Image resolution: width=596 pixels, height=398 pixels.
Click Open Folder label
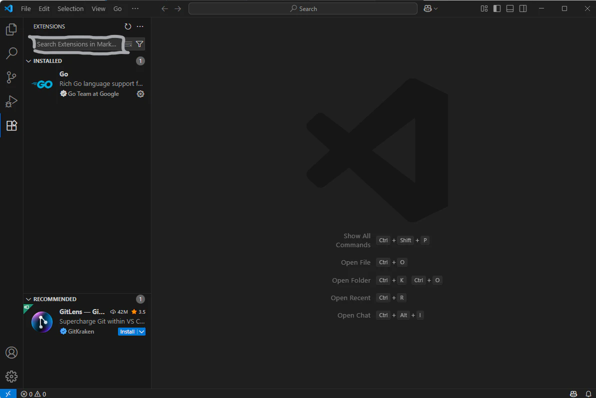(351, 280)
